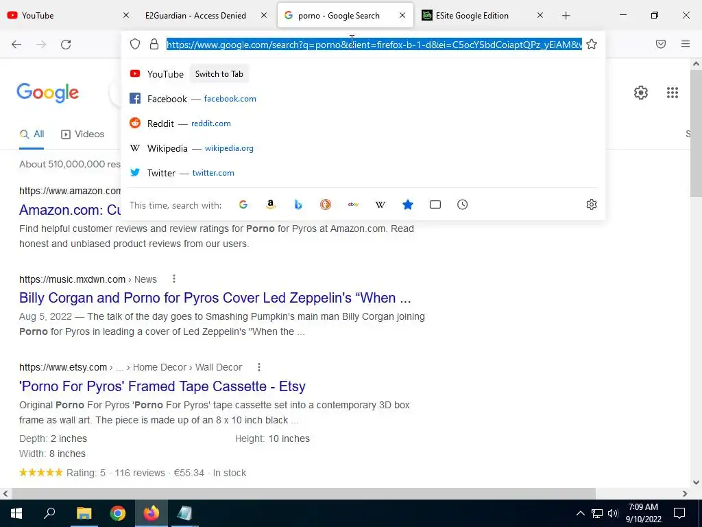The image size is (702, 527).
Task: Open options menu for etsy.com result
Action: 258,368
